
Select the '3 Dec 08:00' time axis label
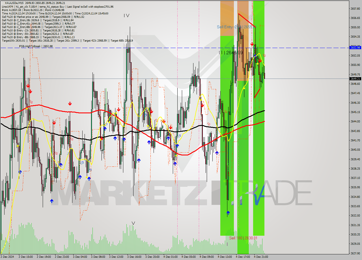98,257
